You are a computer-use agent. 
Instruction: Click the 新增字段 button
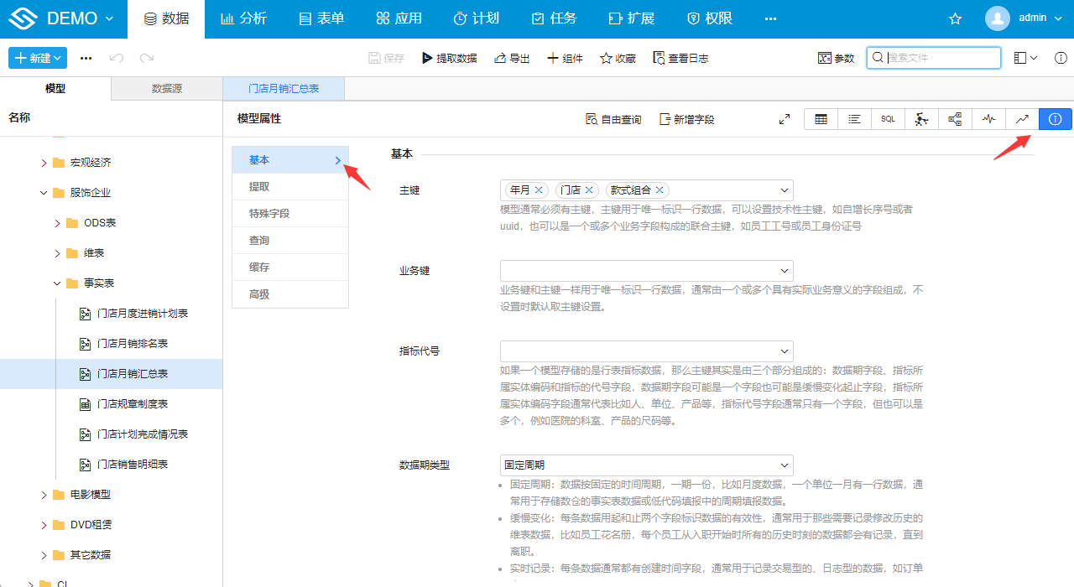(686, 120)
